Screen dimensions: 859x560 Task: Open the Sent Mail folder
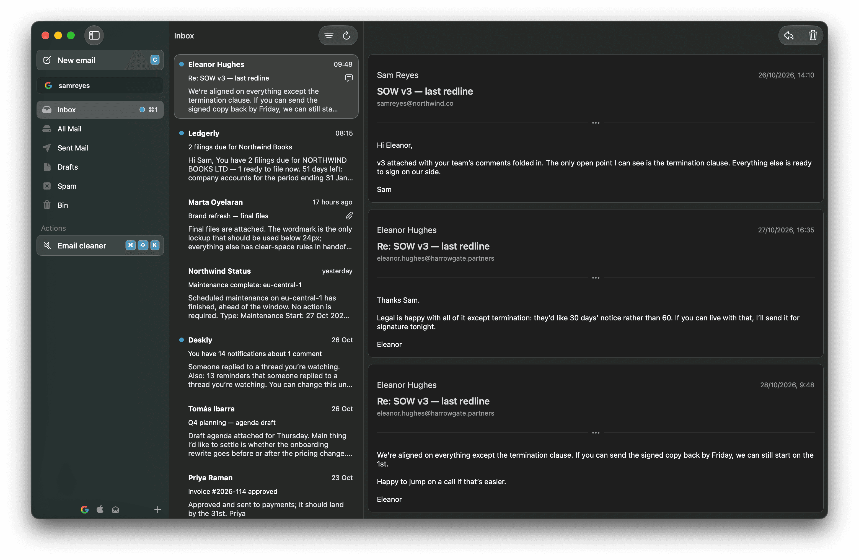[x=100, y=148]
